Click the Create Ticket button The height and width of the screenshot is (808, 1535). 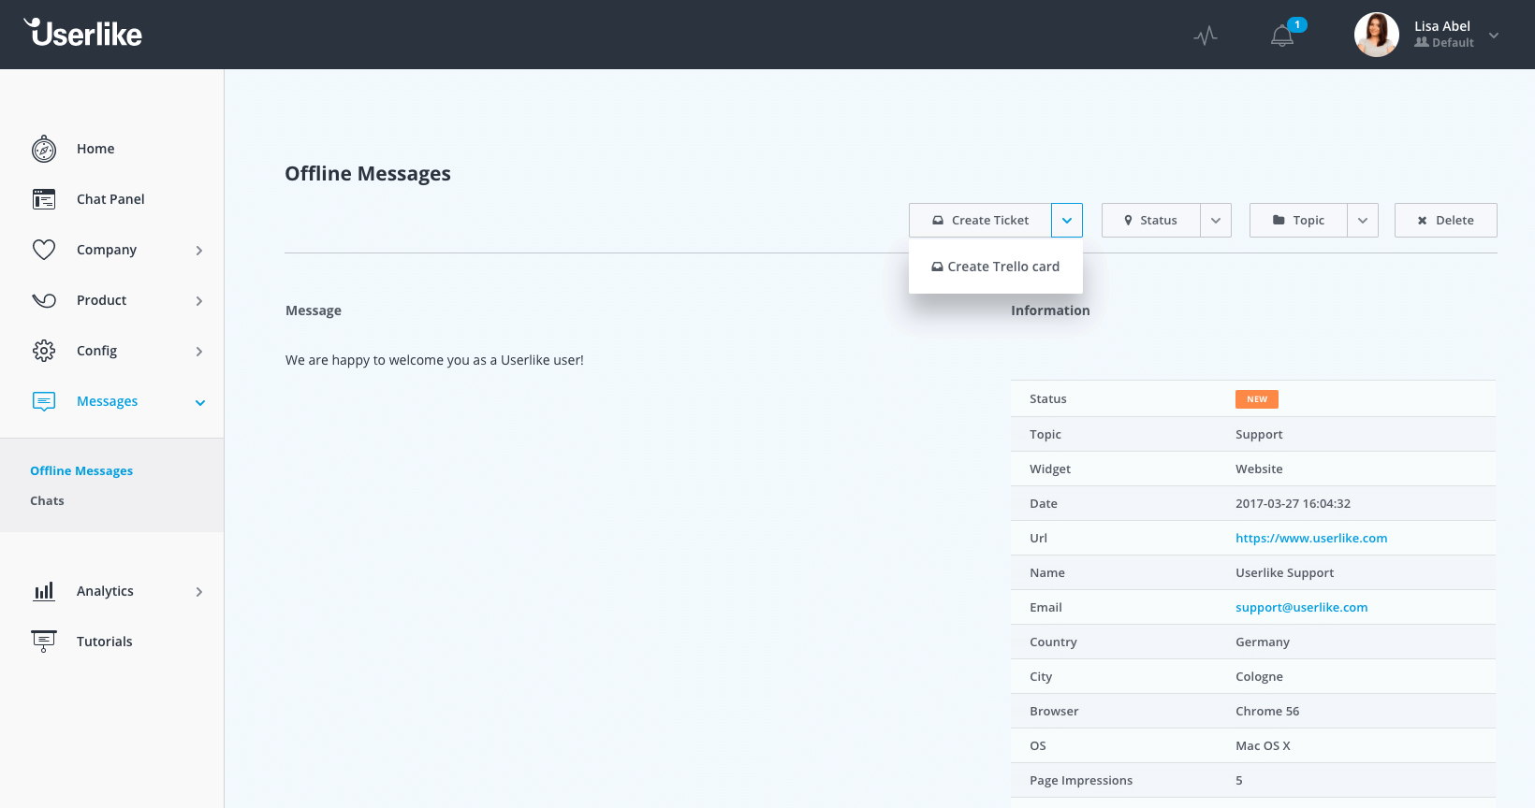click(980, 220)
